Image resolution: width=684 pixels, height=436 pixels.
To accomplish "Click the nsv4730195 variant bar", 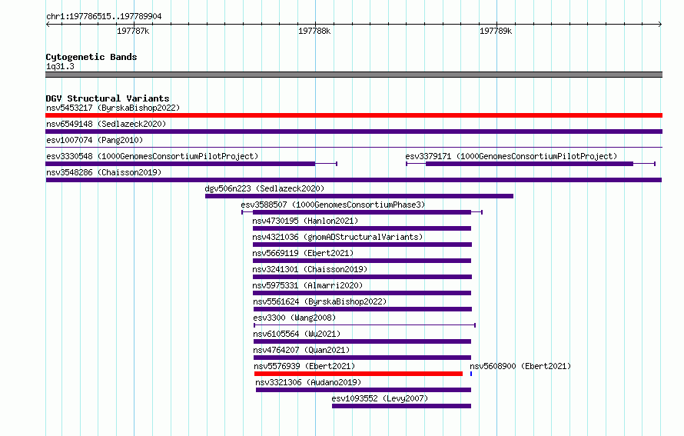I will click(362, 228).
